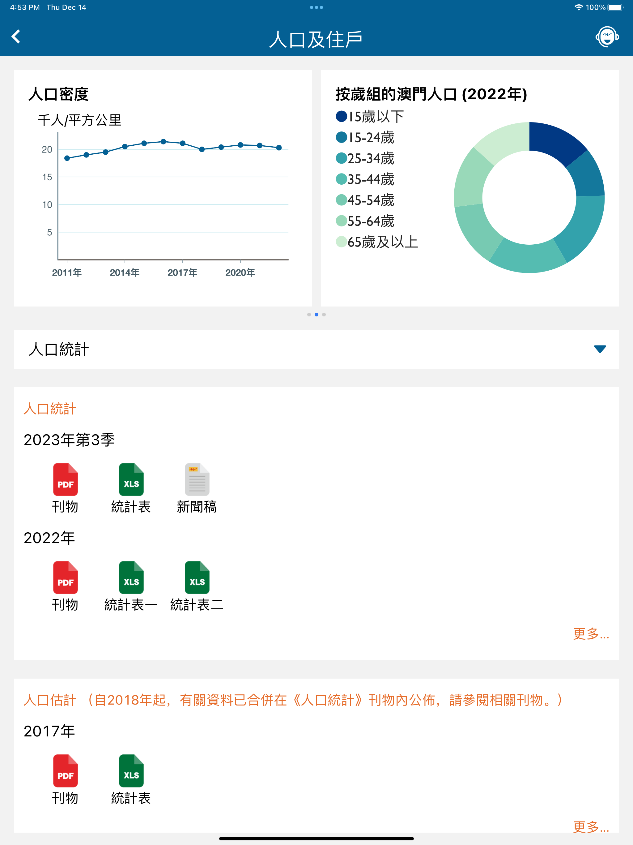633x845 pixels.
Task: Open the 2022年 刊物 PDF file
Action: point(65,586)
